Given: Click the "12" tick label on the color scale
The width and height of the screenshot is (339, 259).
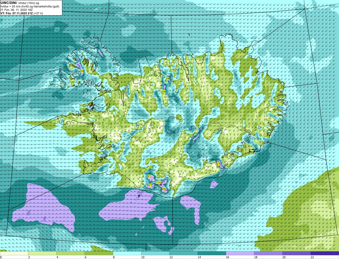Looking at the screenshot, I should (171, 257).
